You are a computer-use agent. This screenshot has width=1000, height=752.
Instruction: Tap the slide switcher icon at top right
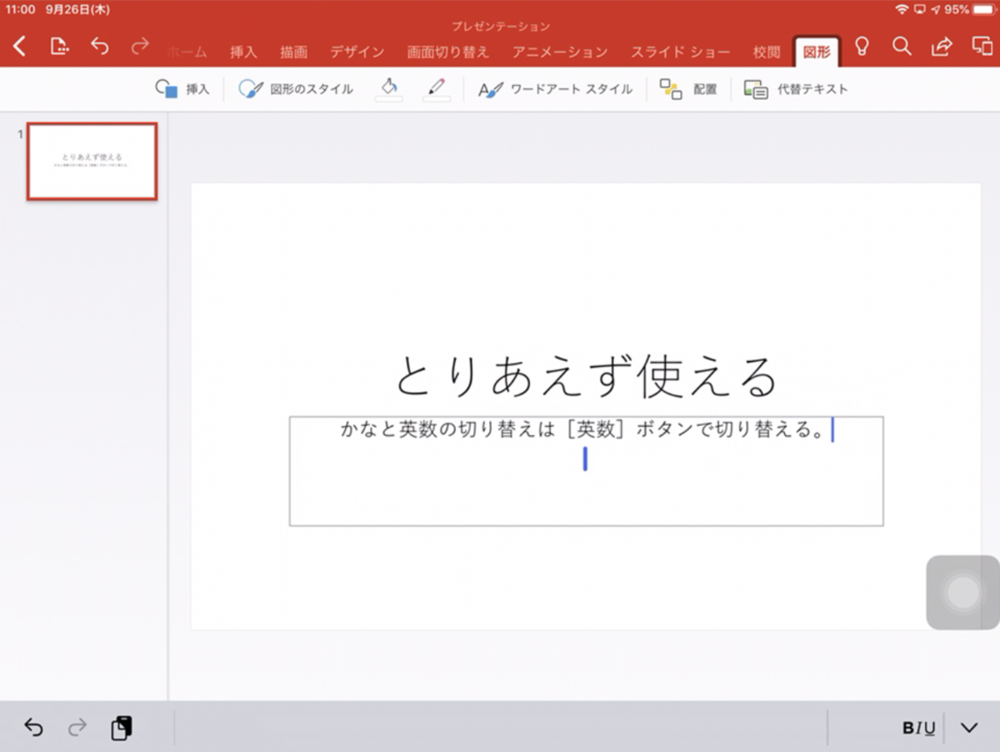[x=982, y=48]
